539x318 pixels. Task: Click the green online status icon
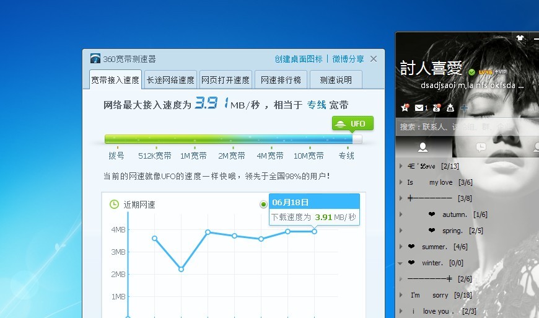tap(471, 72)
